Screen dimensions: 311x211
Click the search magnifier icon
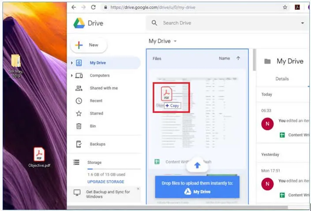pos(154,23)
